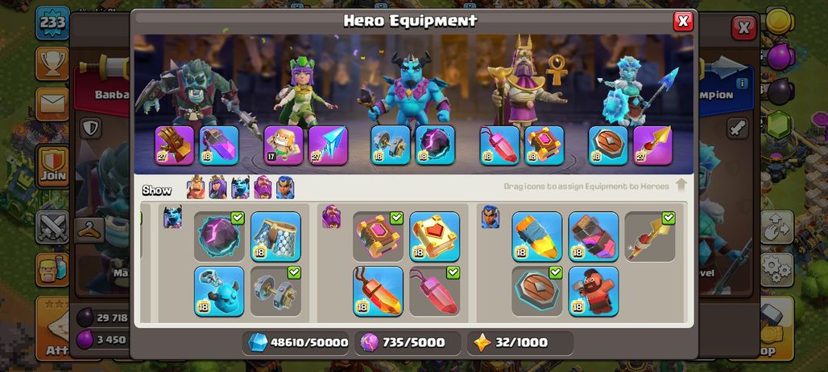The image size is (828, 372).
Task: Select the Fireball equipment item
Action: (378, 291)
